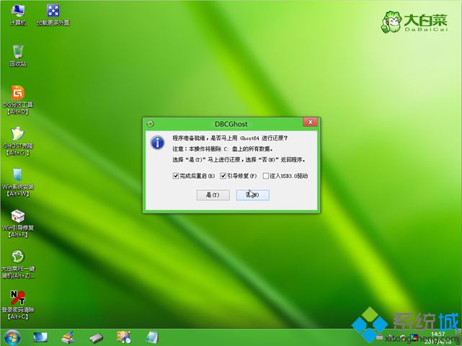
Task: Click the 否(N) button to cancel
Action: (x=252, y=195)
